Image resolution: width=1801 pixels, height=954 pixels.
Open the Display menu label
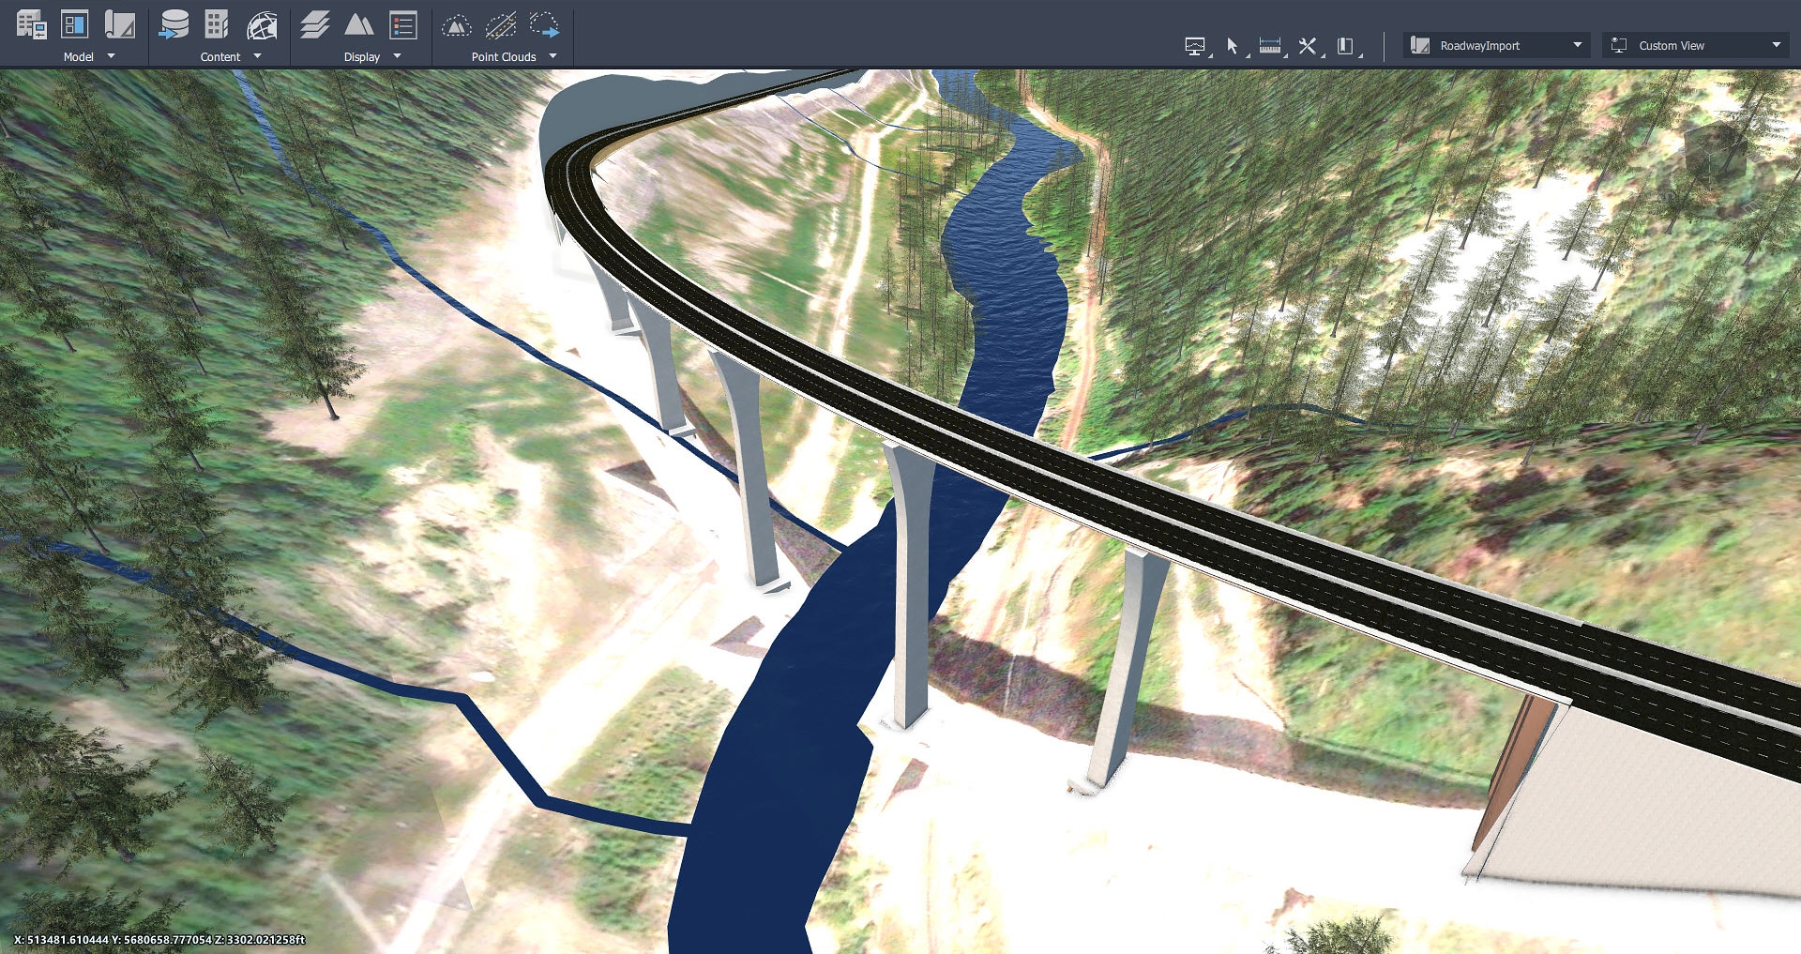[x=362, y=56]
